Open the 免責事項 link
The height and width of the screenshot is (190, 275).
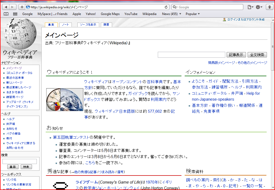pyautogui.click(x=211, y=111)
